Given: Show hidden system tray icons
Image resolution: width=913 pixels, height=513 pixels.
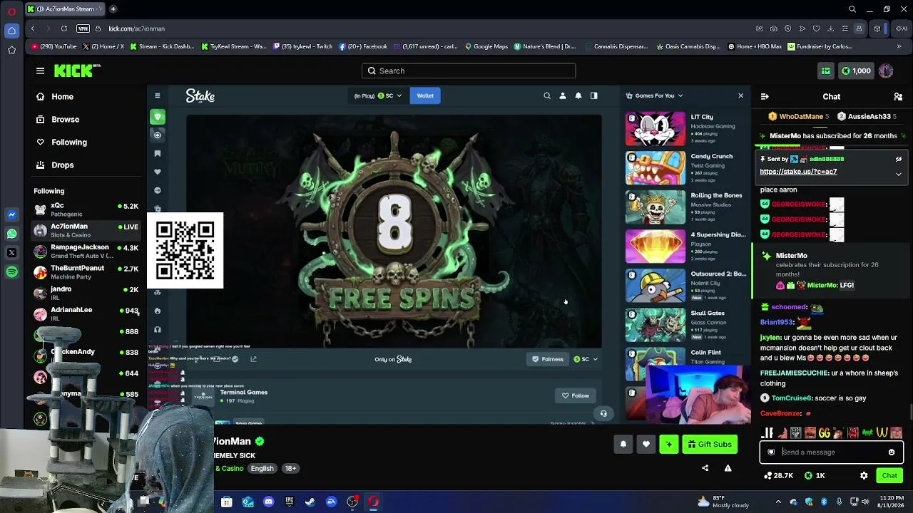Looking at the screenshot, I should (x=778, y=502).
